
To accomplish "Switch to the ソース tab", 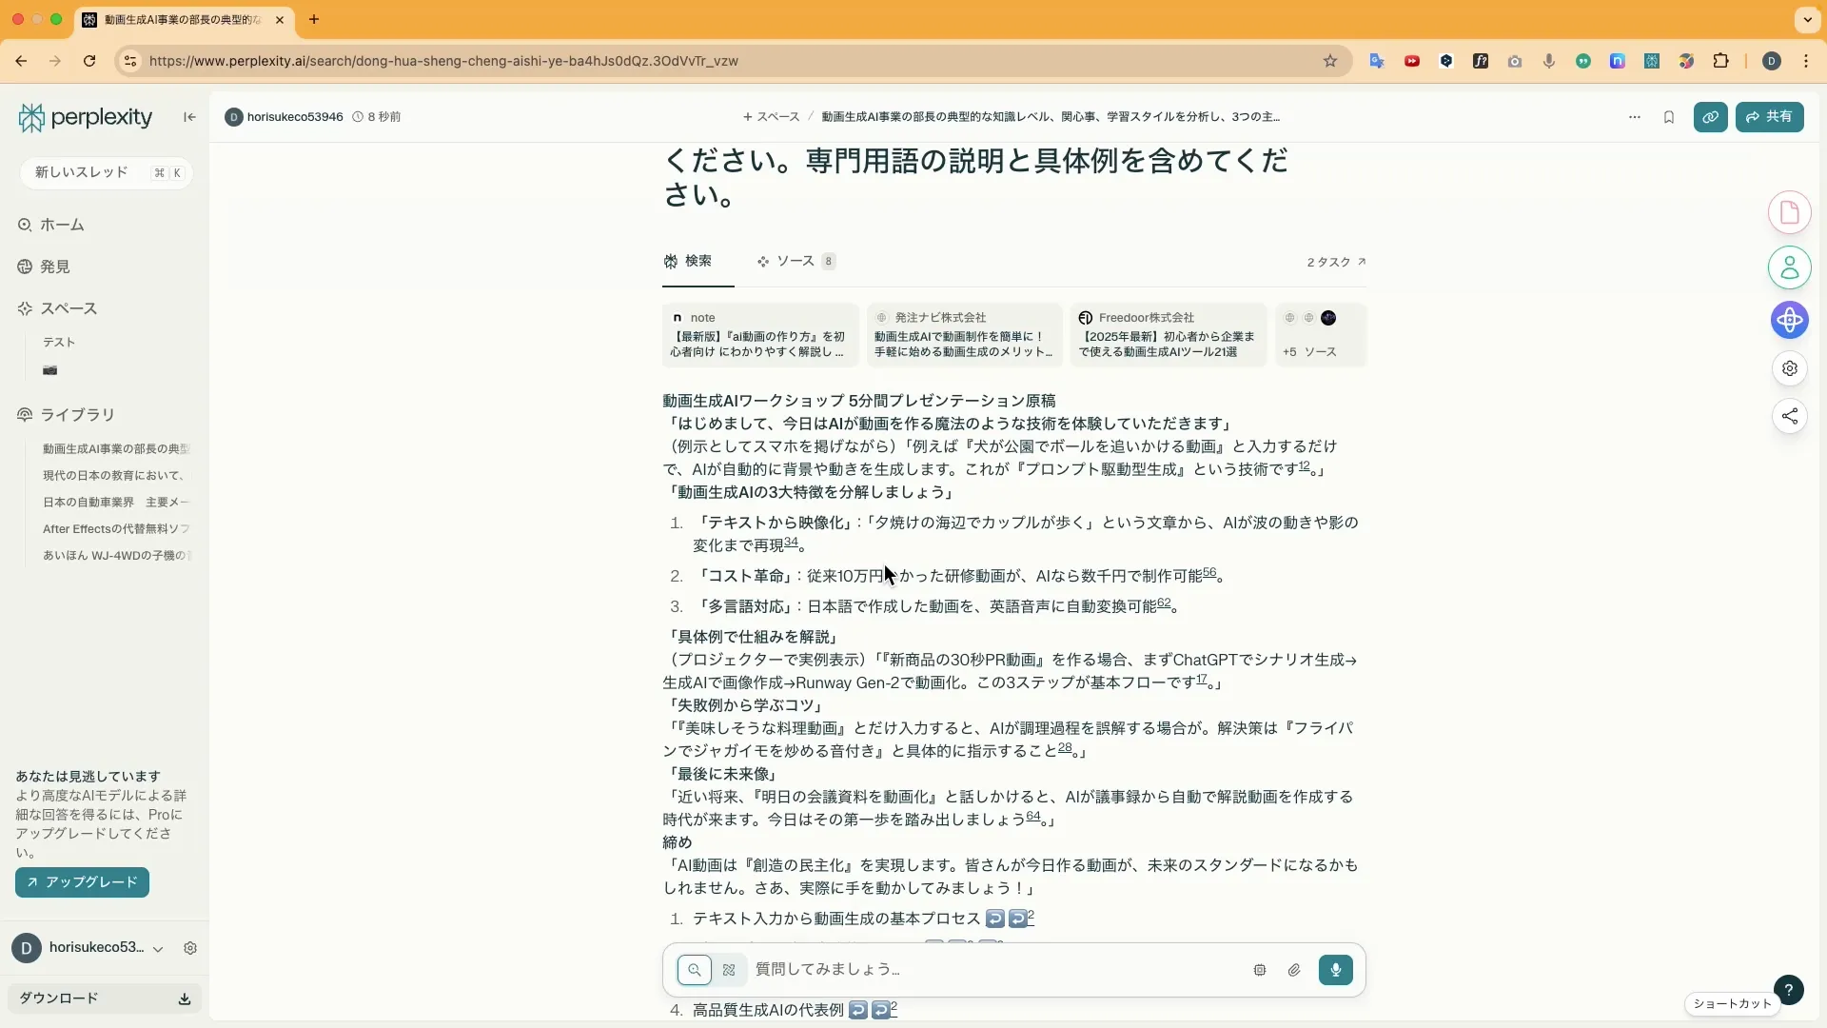I will [x=796, y=261].
